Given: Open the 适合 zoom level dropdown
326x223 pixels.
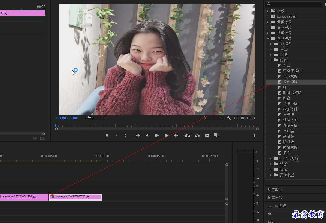Looking at the screenshot, I should tap(96, 118).
